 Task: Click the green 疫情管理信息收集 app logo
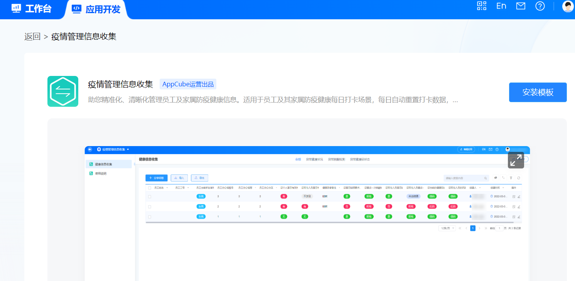pyautogui.click(x=63, y=91)
